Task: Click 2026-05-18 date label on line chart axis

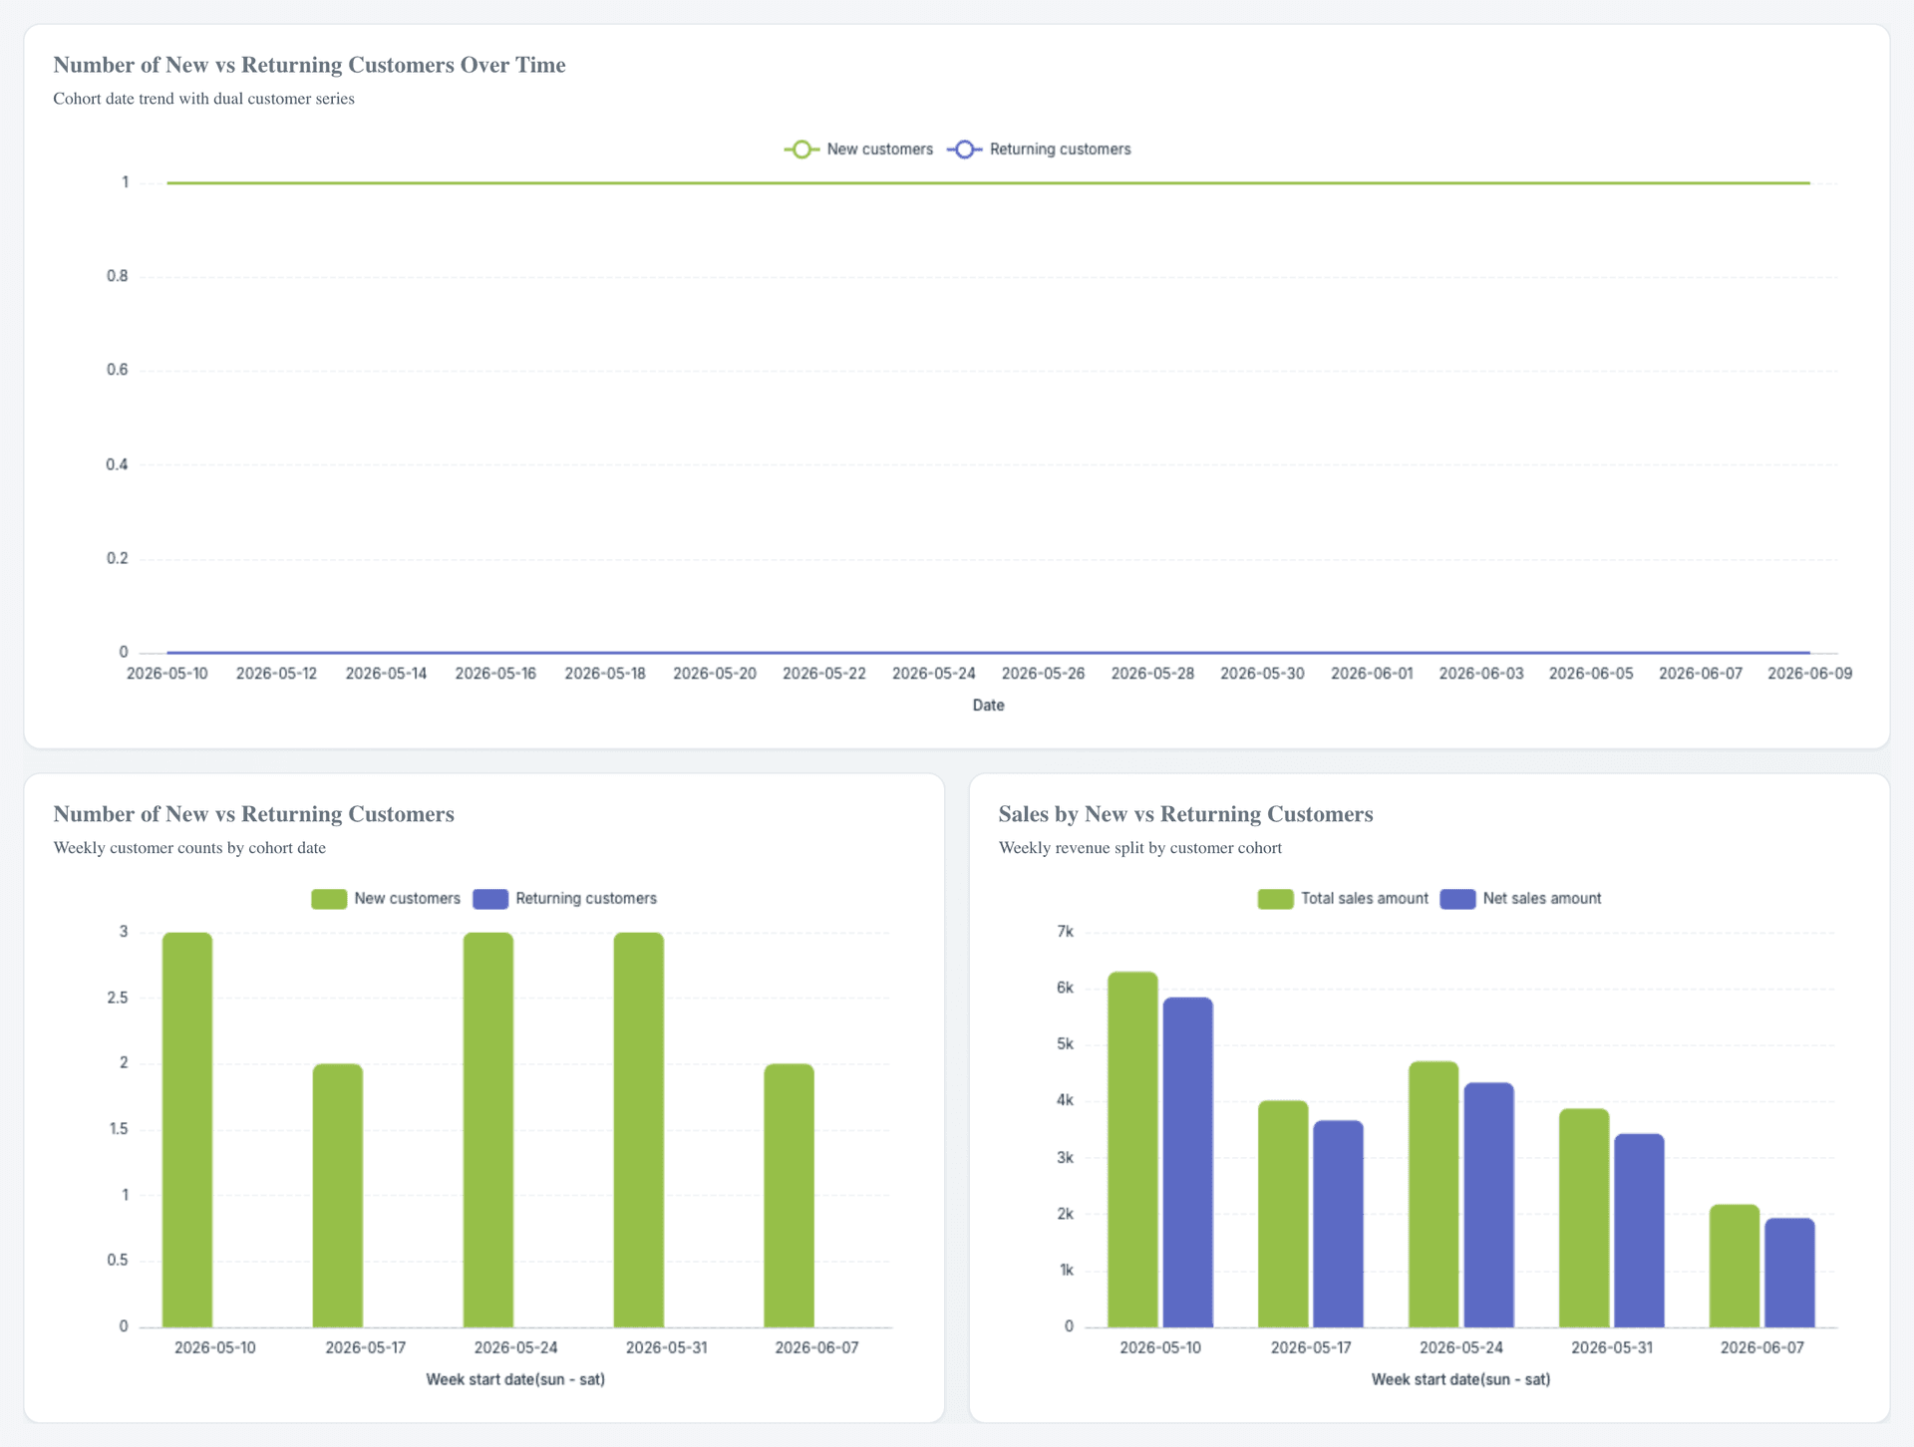Action: pyautogui.click(x=605, y=674)
